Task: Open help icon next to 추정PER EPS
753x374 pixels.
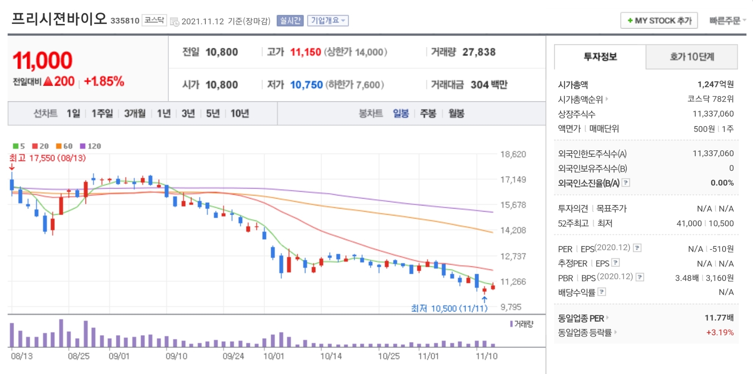Action: tap(616, 263)
